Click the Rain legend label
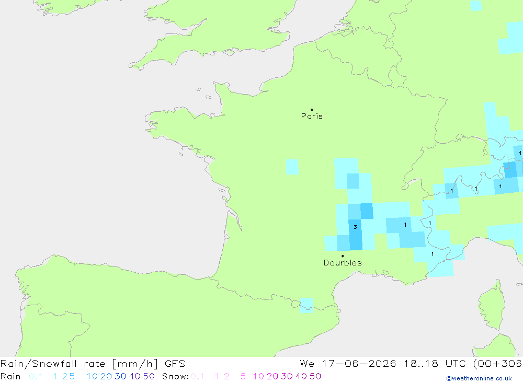The width and height of the screenshot is (523, 383). (x=10, y=376)
